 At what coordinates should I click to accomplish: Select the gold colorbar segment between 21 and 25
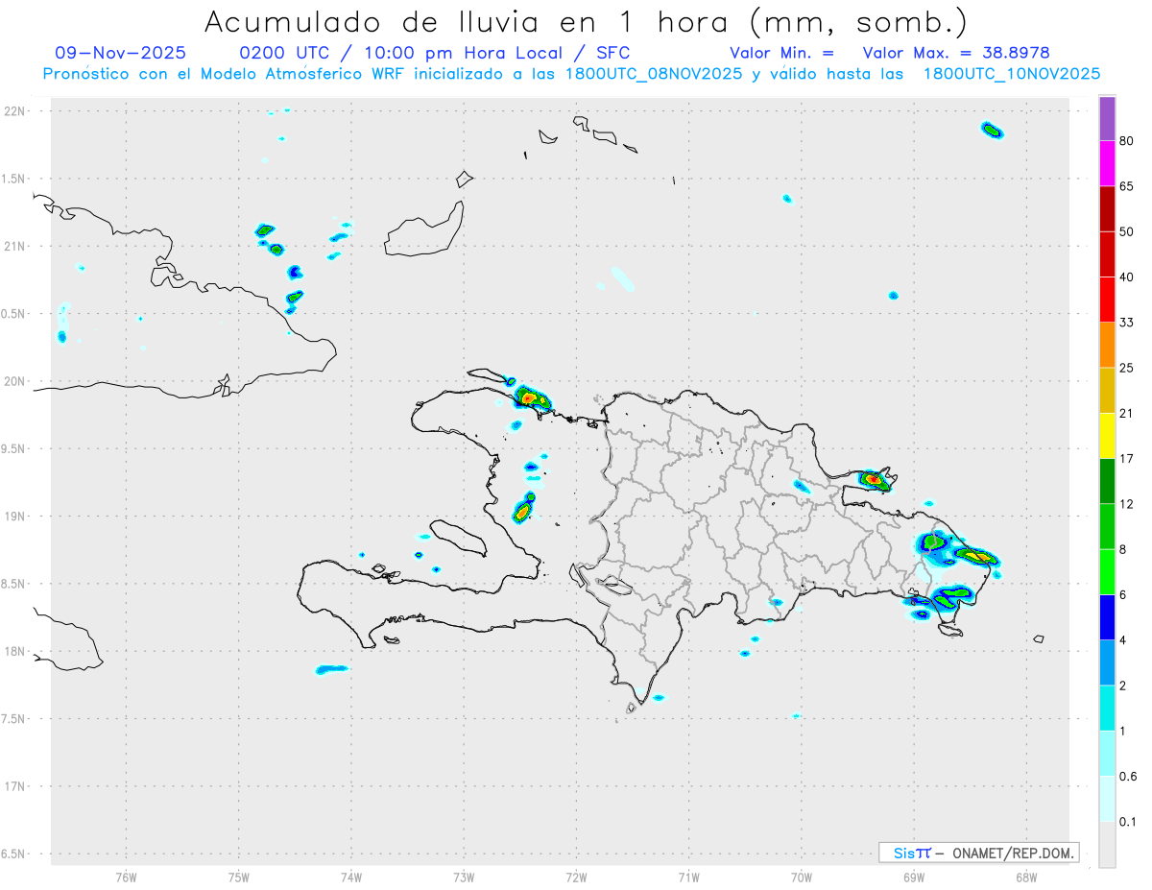[x=1107, y=389]
